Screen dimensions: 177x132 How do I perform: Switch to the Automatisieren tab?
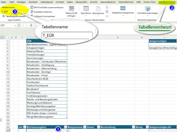click(x=108, y=2)
